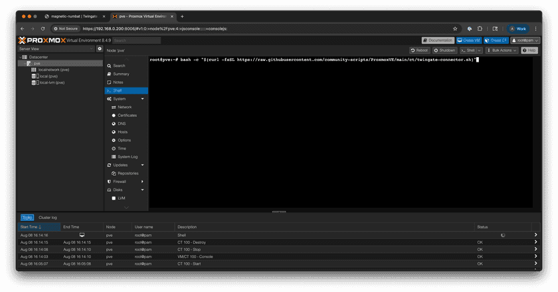This screenshot has width=558, height=292.
Task: Click the Search item in node sidebar
Action: click(119, 66)
